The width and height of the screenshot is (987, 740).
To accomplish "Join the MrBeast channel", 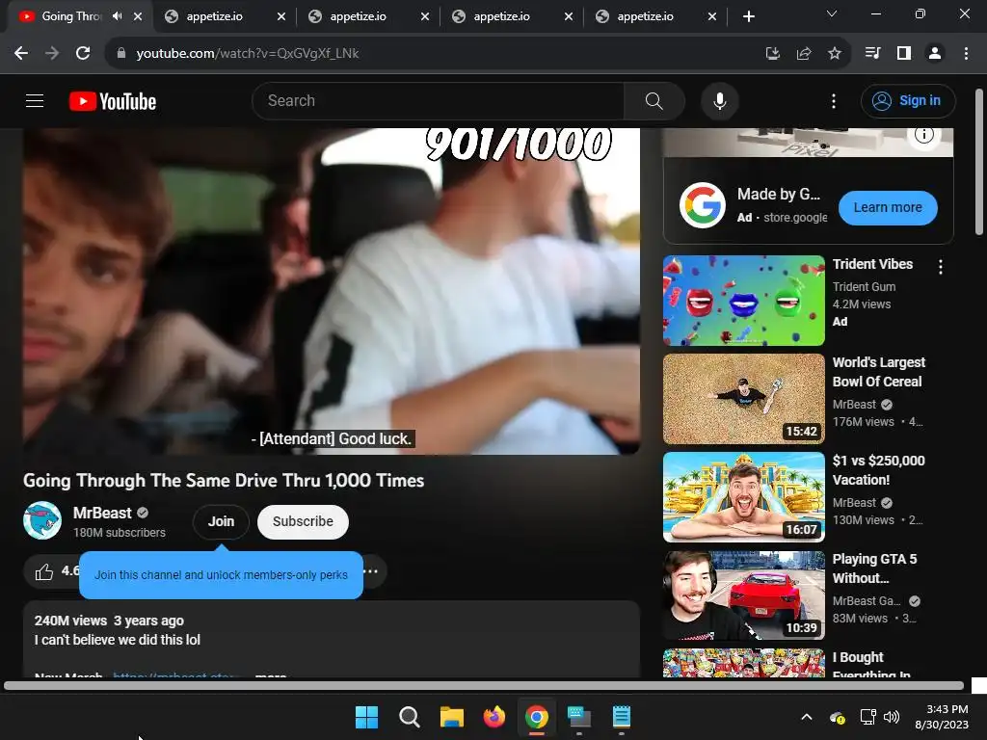I will pos(221,521).
